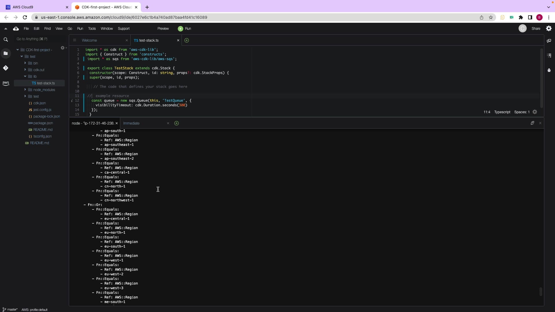Switch to the Immediate terminal tab
The width and height of the screenshot is (555, 312).
coord(132,123)
